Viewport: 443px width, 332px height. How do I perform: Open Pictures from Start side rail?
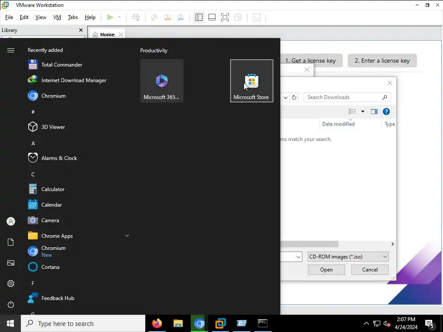[x=11, y=263]
